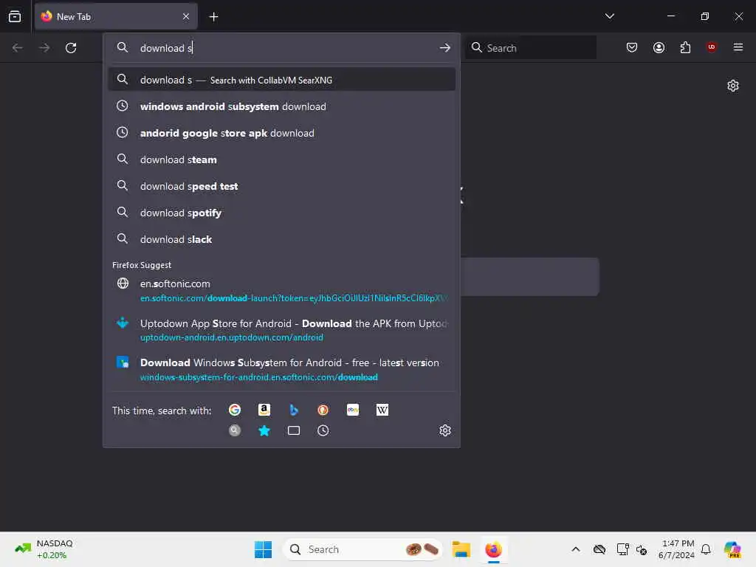756x567 pixels.
Task: Search this time with DuckDuckGo
Action: 323,410
